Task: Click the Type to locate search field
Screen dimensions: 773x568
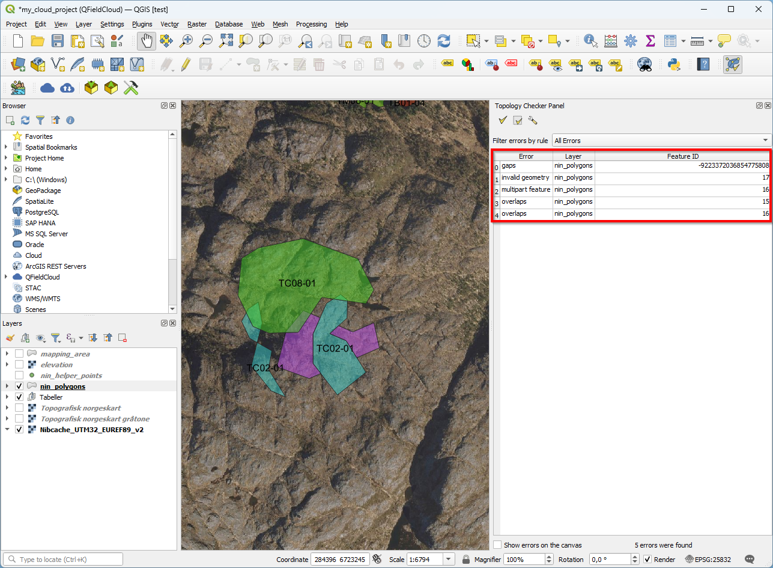Action: (x=63, y=560)
